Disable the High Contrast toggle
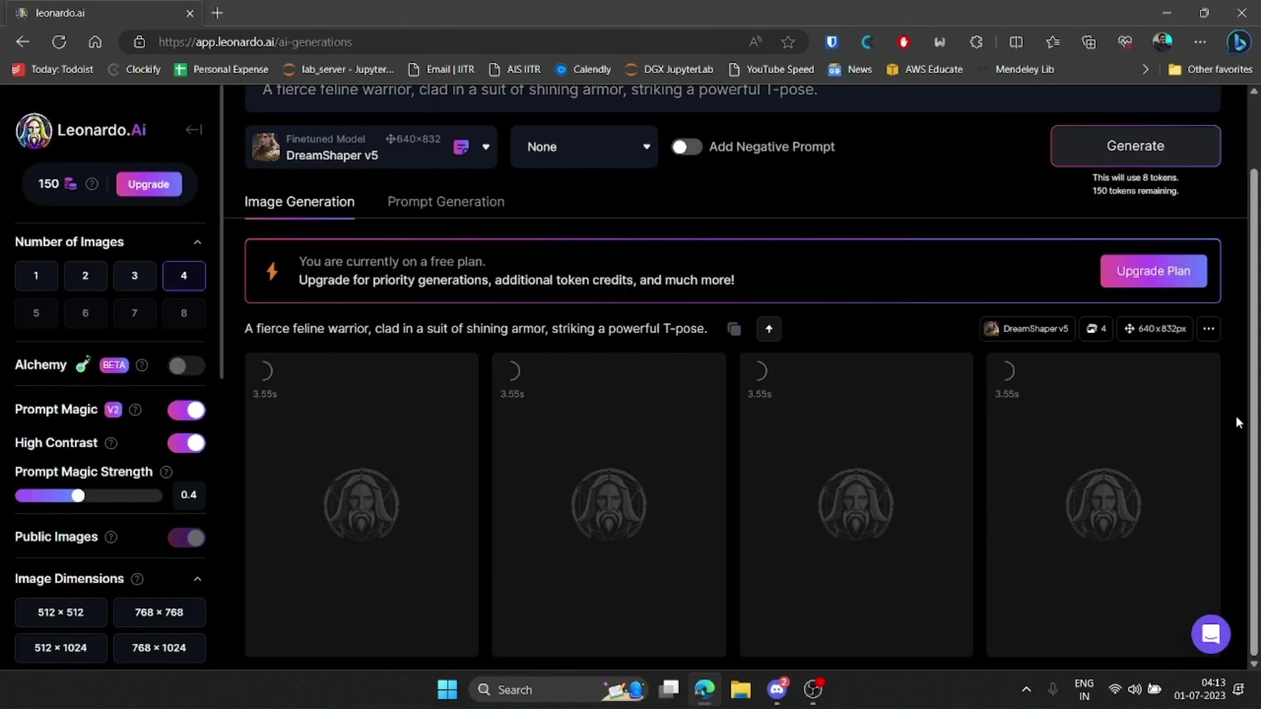 [186, 443]
